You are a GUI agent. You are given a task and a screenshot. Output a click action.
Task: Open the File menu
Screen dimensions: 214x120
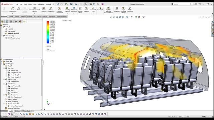point(17,4)
